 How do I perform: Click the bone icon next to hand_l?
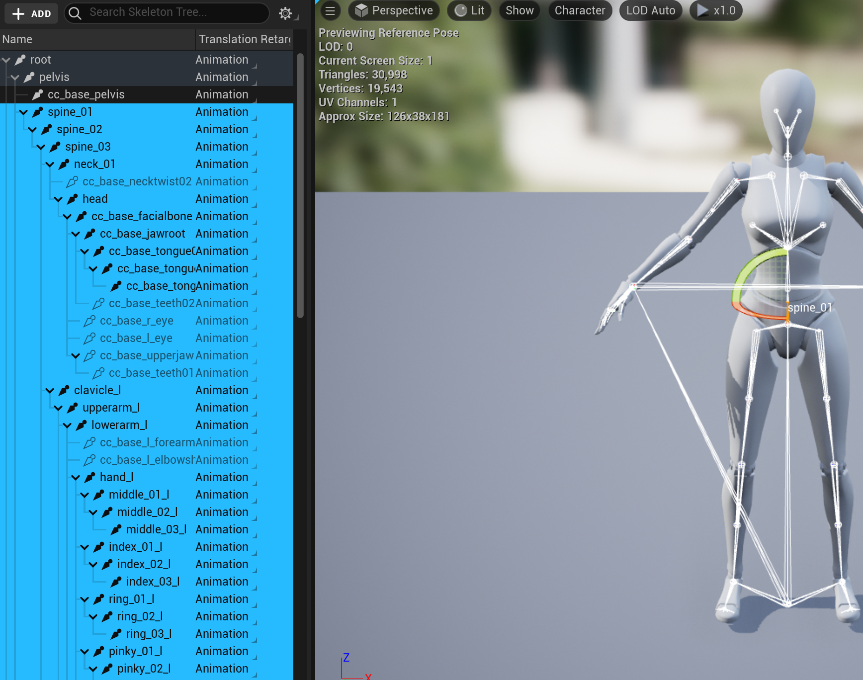tap(90, 477)
